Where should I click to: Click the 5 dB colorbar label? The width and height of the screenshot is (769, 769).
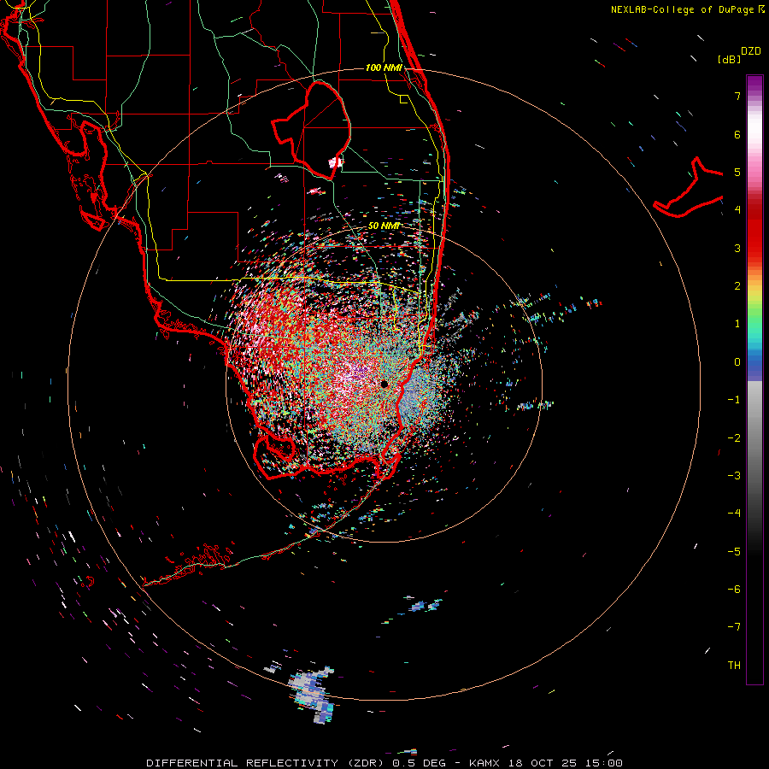click(737, 172)
